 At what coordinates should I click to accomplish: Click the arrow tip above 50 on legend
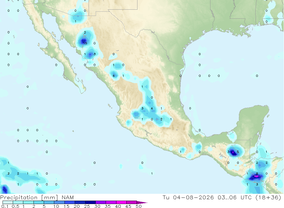[142, 203]
